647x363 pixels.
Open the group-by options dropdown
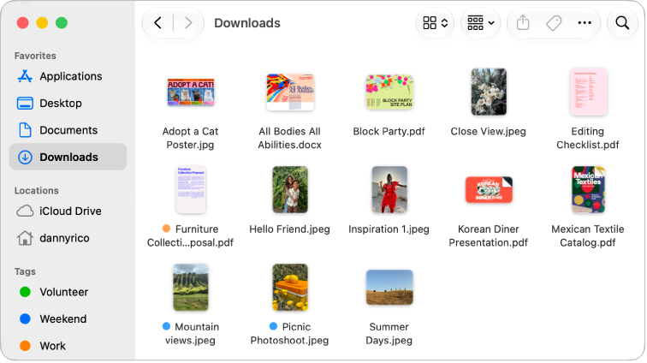click(x=481, y=23)
